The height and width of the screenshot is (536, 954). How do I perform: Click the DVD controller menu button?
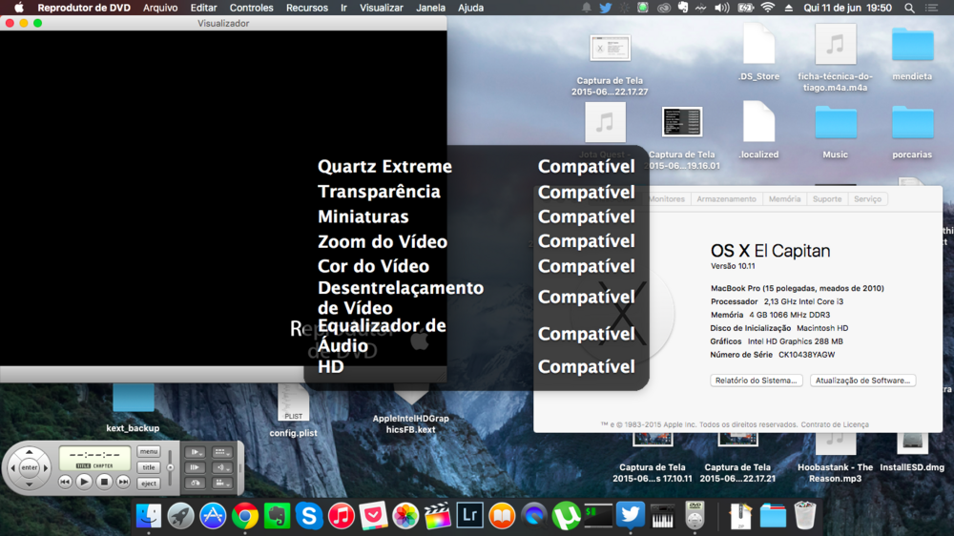(149, 452)
